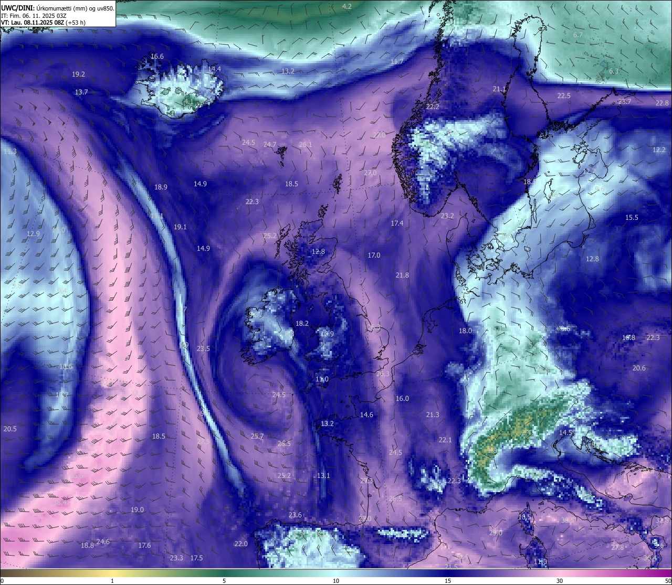The height and width of the screenshot is (585, 672).
Task: Click the 24.7 map value
Action: click(270, 144)
